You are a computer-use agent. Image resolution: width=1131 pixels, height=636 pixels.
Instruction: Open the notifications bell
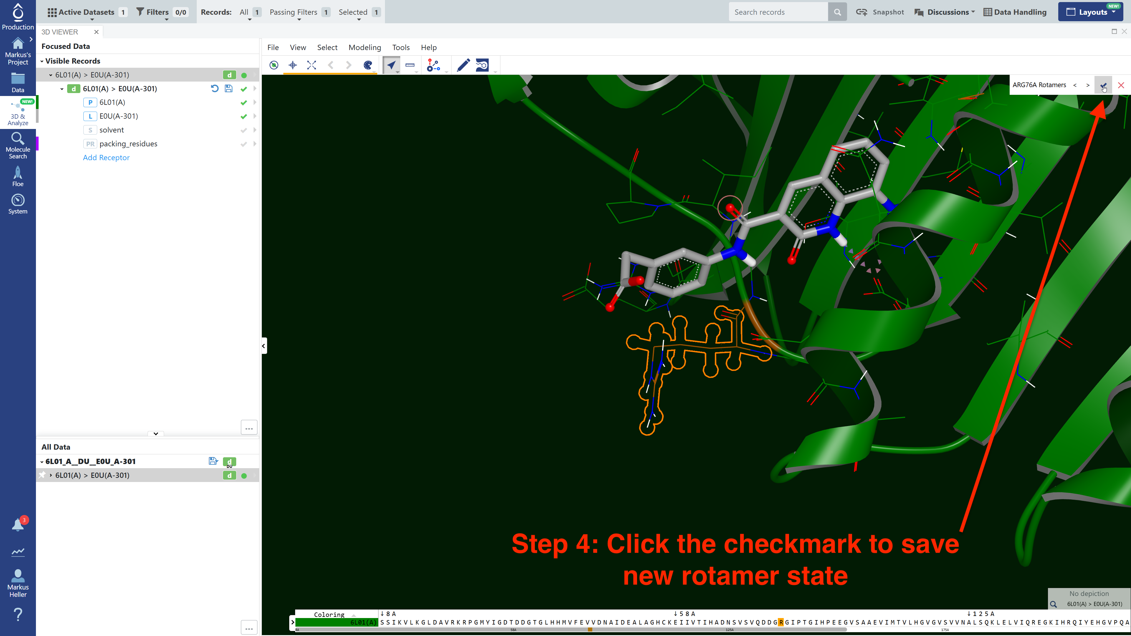[x=18, y=524]
